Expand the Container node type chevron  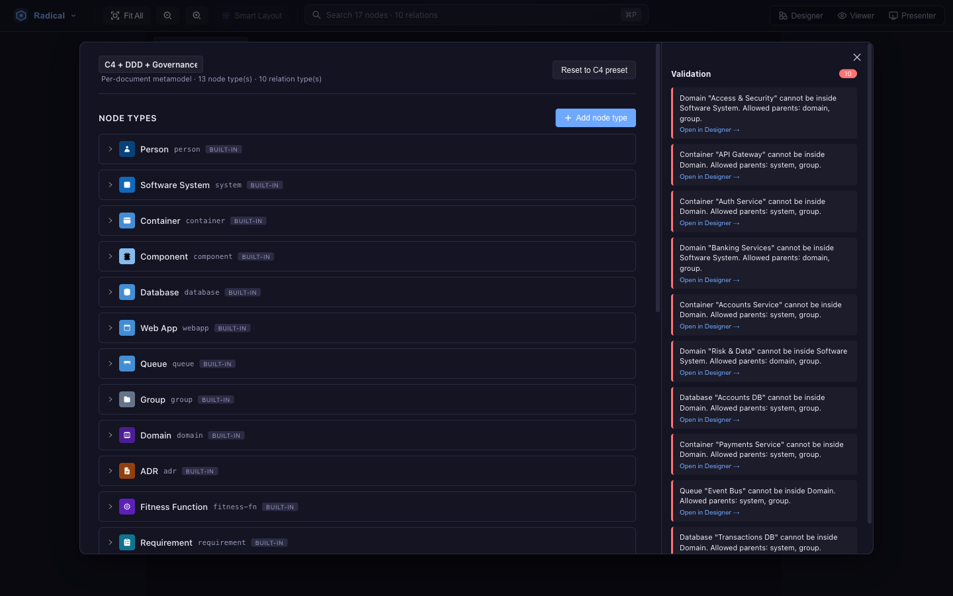[x=111, y=221]
